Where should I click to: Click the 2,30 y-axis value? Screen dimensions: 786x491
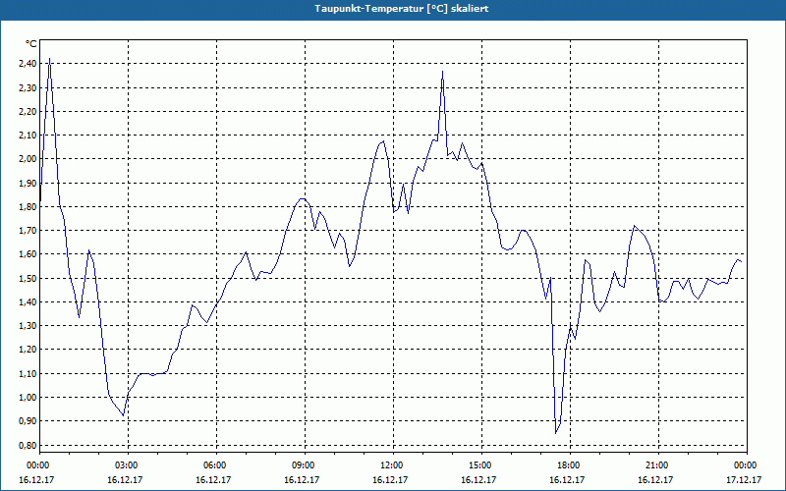click(x=28, y=87)
